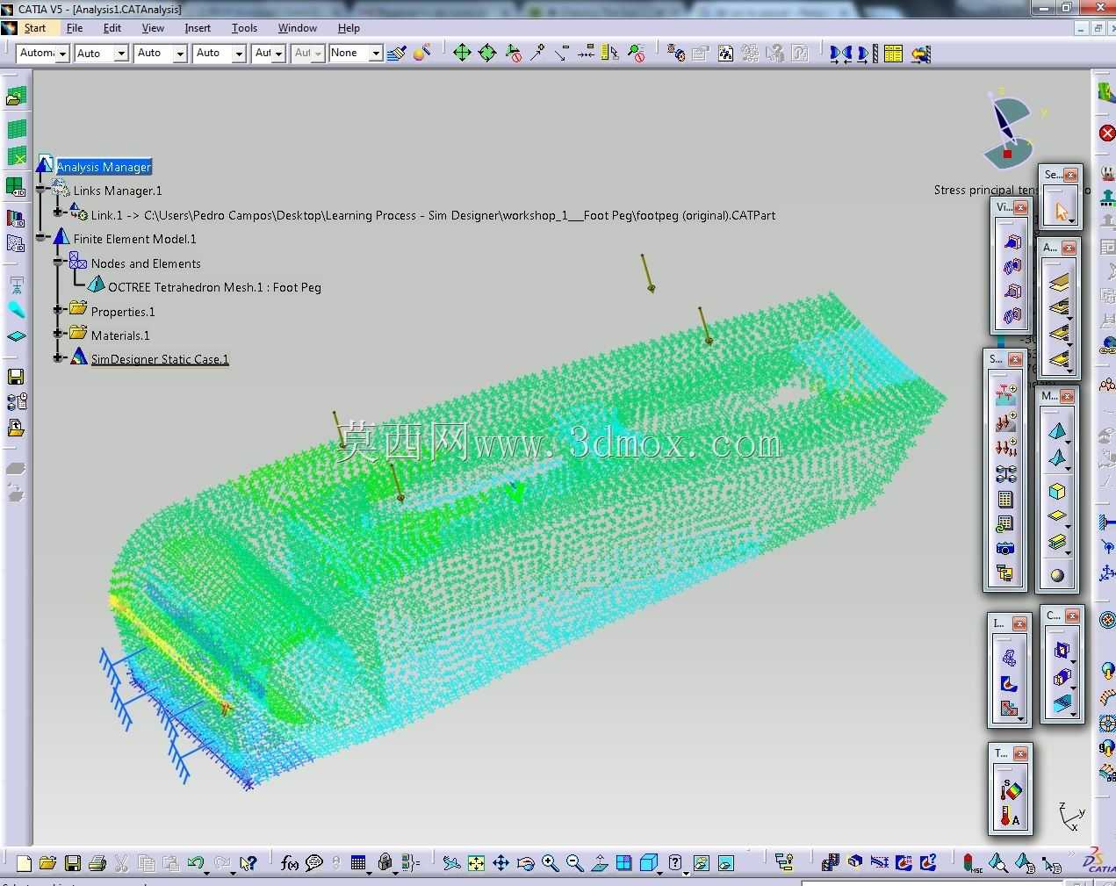
Task: Click the 3D Property cube icon
Action: (x=1057, y=492)
